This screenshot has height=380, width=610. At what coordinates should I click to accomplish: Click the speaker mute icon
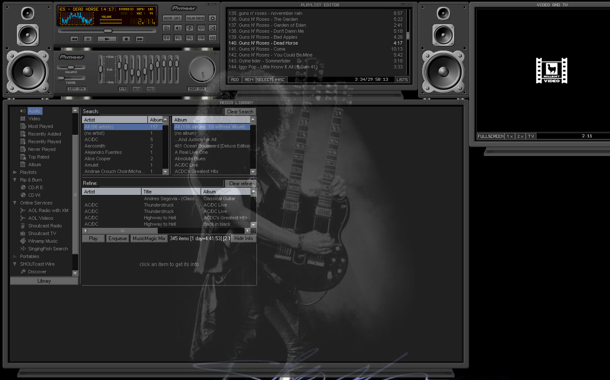[x=178, y=28]
